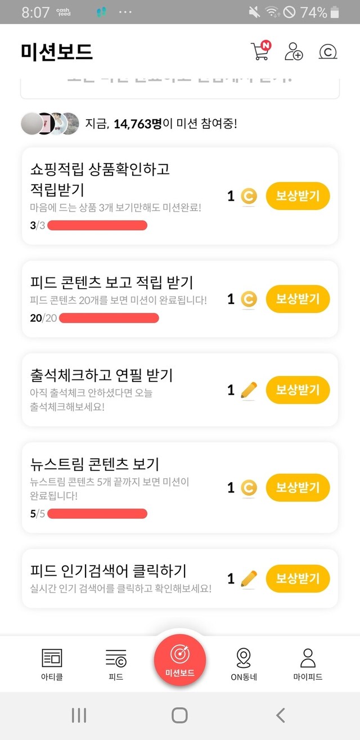The width and height of the screenshot is (360, 740).
Task: Open the coin balance icon
Action: [x=328, y=52]
